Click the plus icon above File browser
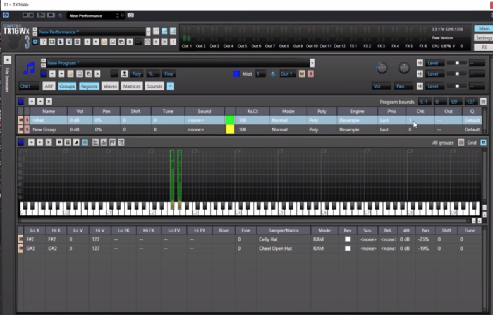Viewport: 493px width, 315px height. [x=8, y=60]
